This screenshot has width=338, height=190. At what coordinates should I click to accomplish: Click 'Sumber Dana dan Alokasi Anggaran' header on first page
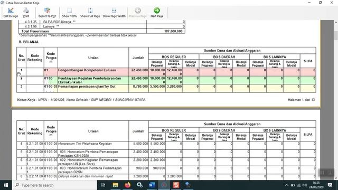[232, 51]
